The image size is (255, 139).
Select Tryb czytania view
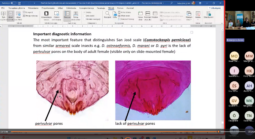(x=3, y=16)
